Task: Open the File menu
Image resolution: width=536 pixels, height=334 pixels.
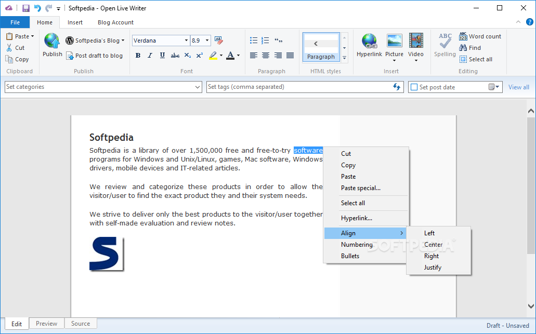Action: (x=15, y=22)
